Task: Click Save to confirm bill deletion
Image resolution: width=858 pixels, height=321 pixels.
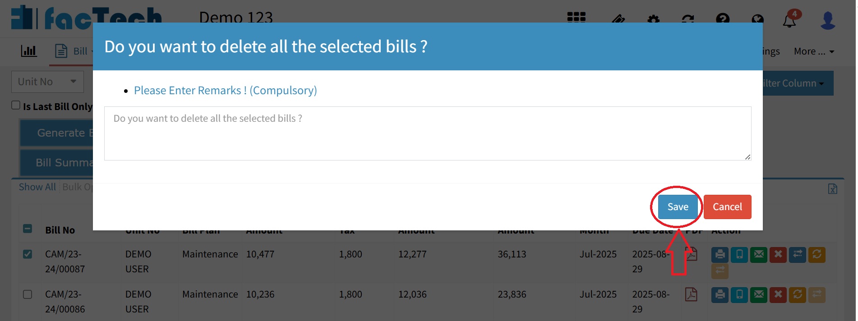Action: [678, 207]
